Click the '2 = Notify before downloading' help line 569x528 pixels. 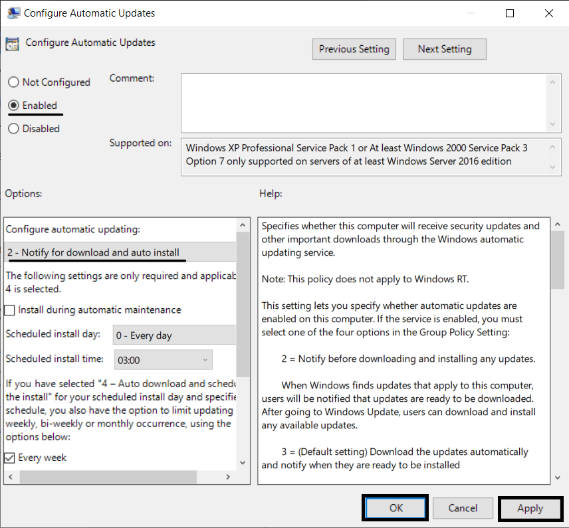pos(408,359)
